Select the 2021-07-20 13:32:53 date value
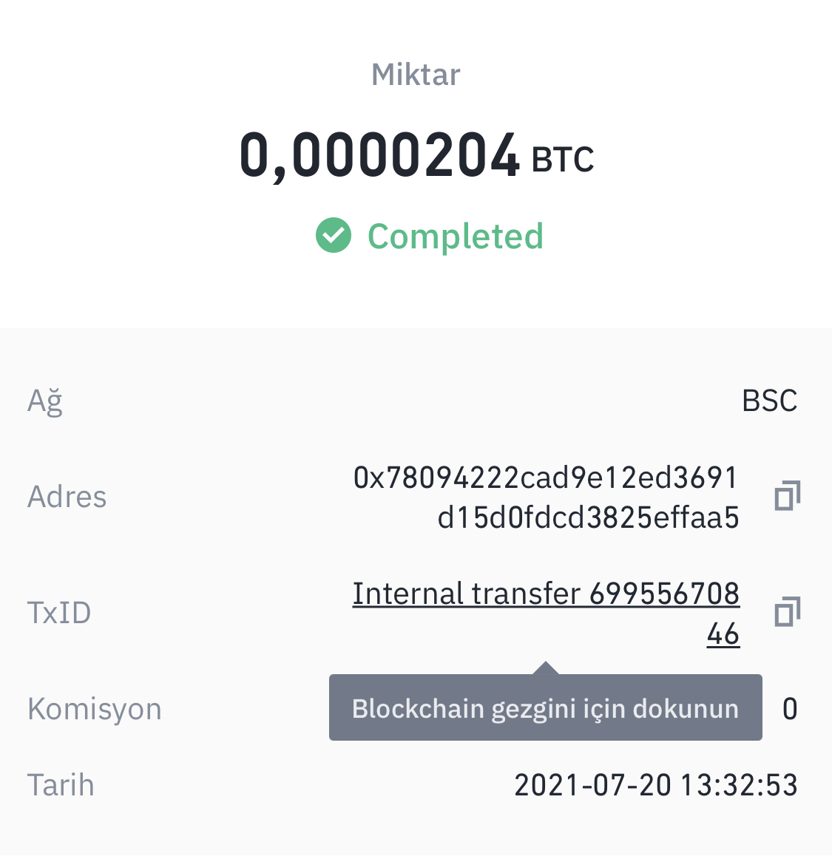The width and height of the screenshot is (832, 856). pos(656,786)
